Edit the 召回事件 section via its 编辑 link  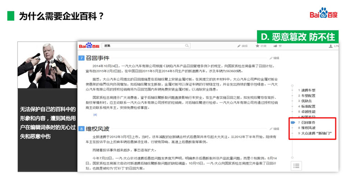tap(274, 58)
